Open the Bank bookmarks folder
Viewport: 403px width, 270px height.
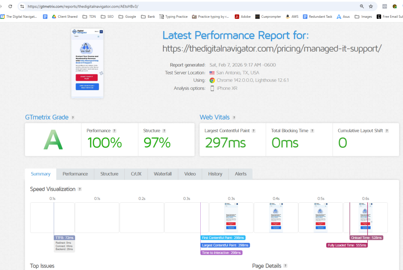coord(148,17)
